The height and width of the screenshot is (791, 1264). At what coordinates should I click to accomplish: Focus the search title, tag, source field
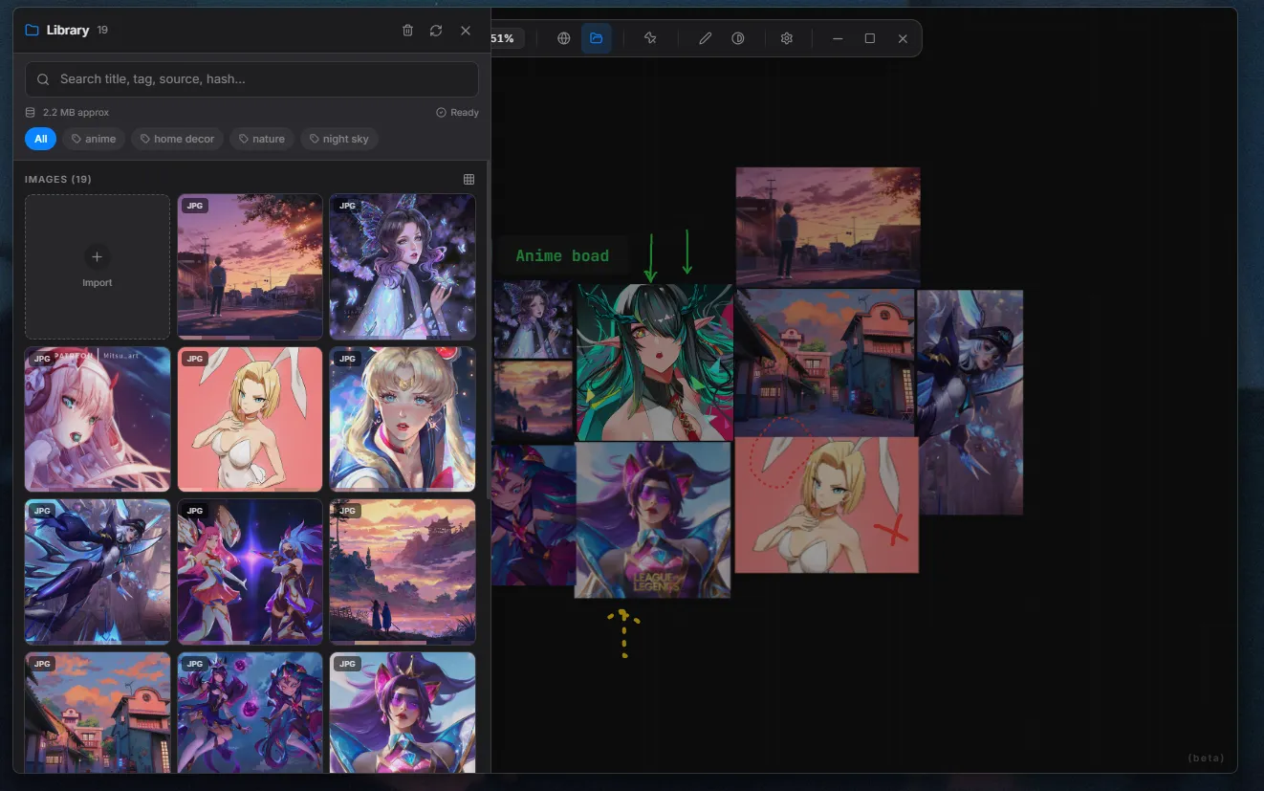coord(251,79)
